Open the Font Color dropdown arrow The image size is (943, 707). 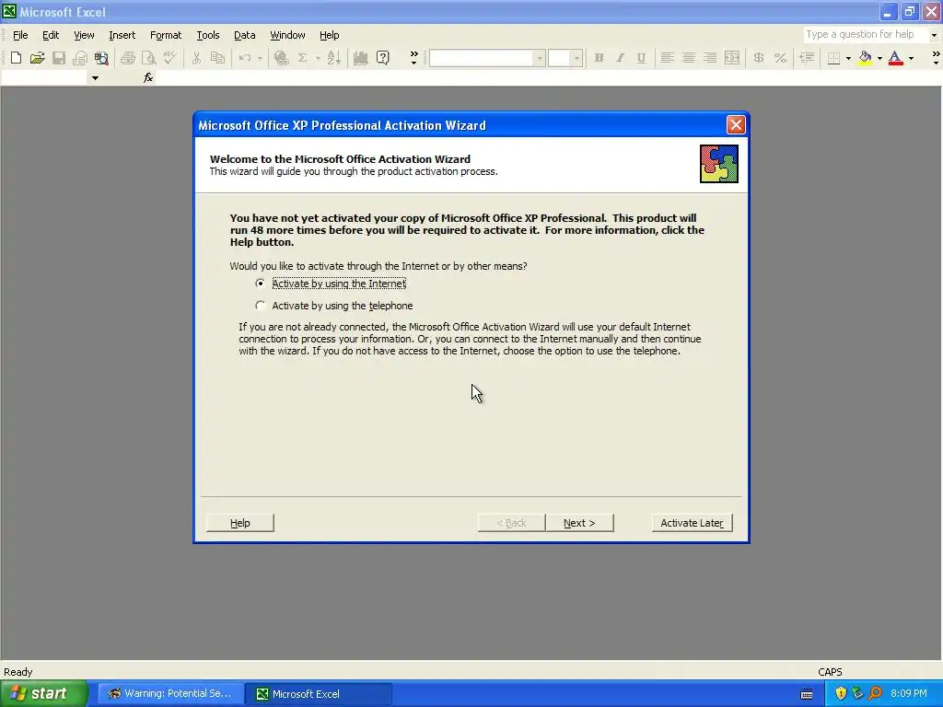[911, 58]
